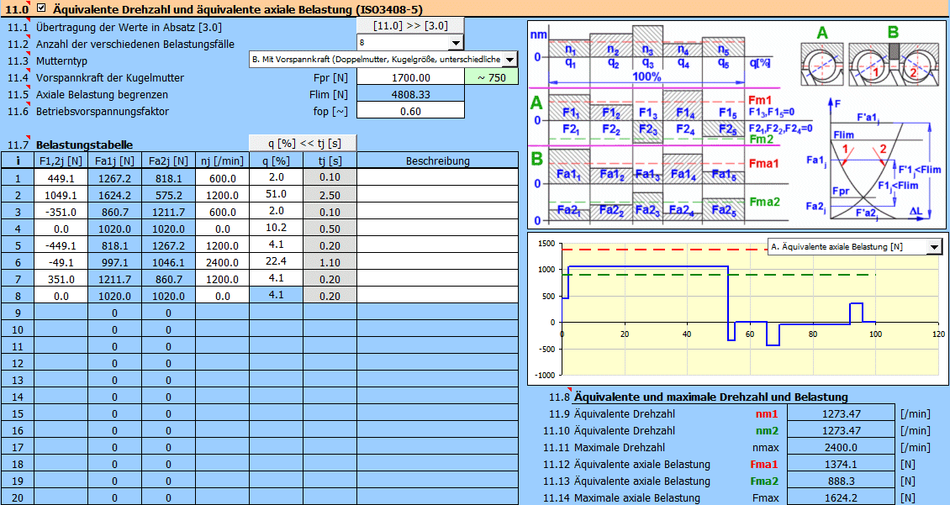The height and width of the screenshot is (505, 950).
Task: Click the green ~ 750 hint cell
Action: tap(492, 77)
